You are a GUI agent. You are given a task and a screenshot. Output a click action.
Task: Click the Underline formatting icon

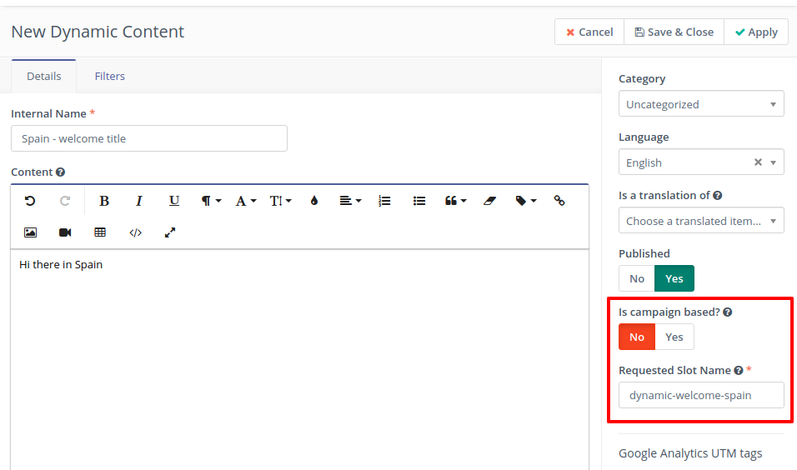point(174,201)
